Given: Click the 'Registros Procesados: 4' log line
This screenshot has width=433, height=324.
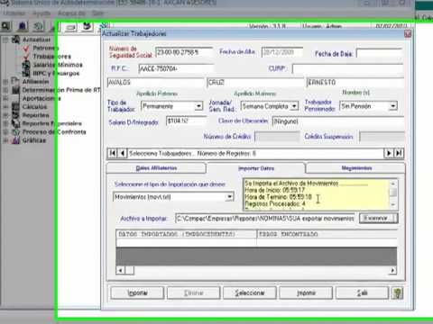Looking at the screenshot, I should tap(275, 203).
